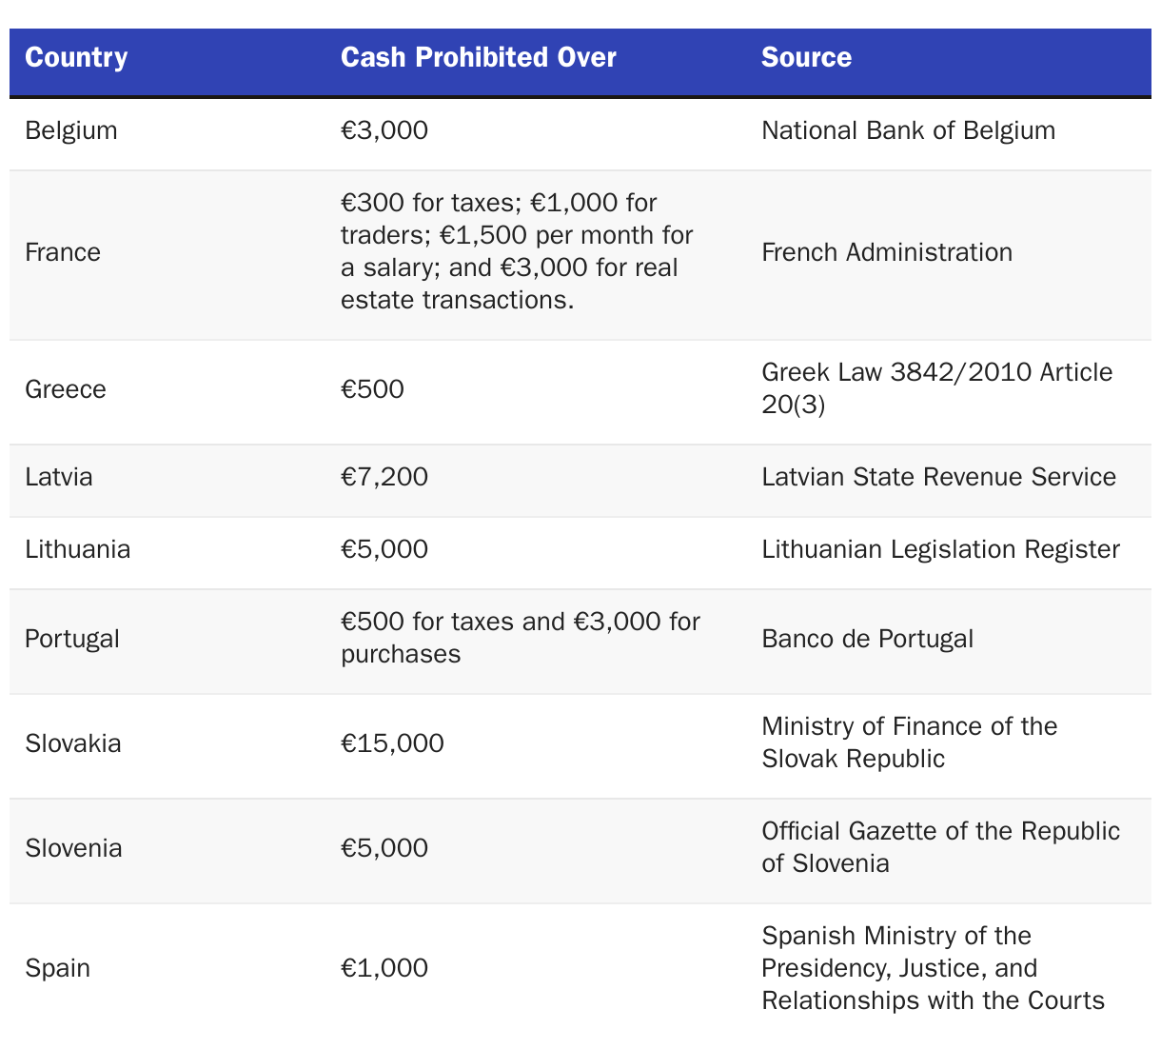Open the Banco de Portugal source
This screenshot has height=1049, width=1161.
[x=867, y=639]
